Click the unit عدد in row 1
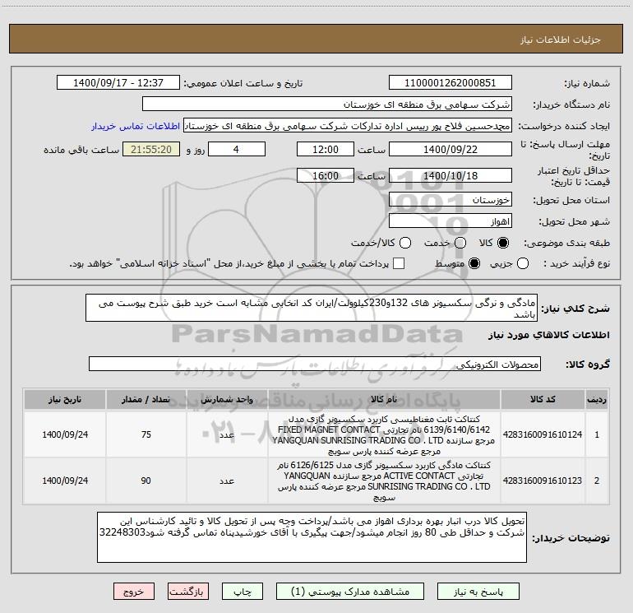 pos(227,434)
